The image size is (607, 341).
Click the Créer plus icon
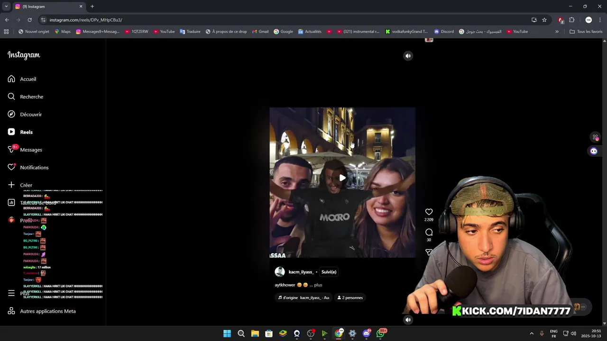pyautogui.click(x=11, y=185)
